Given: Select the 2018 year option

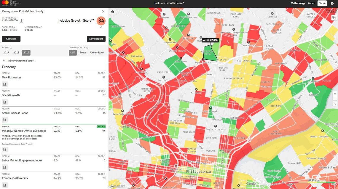Looking at the screenshot, I should [x=16, y=53].
